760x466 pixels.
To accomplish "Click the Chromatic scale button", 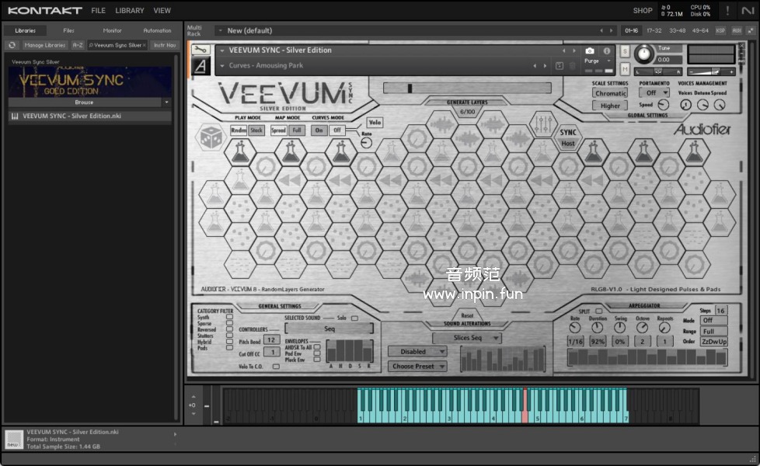I will (610, 93).
